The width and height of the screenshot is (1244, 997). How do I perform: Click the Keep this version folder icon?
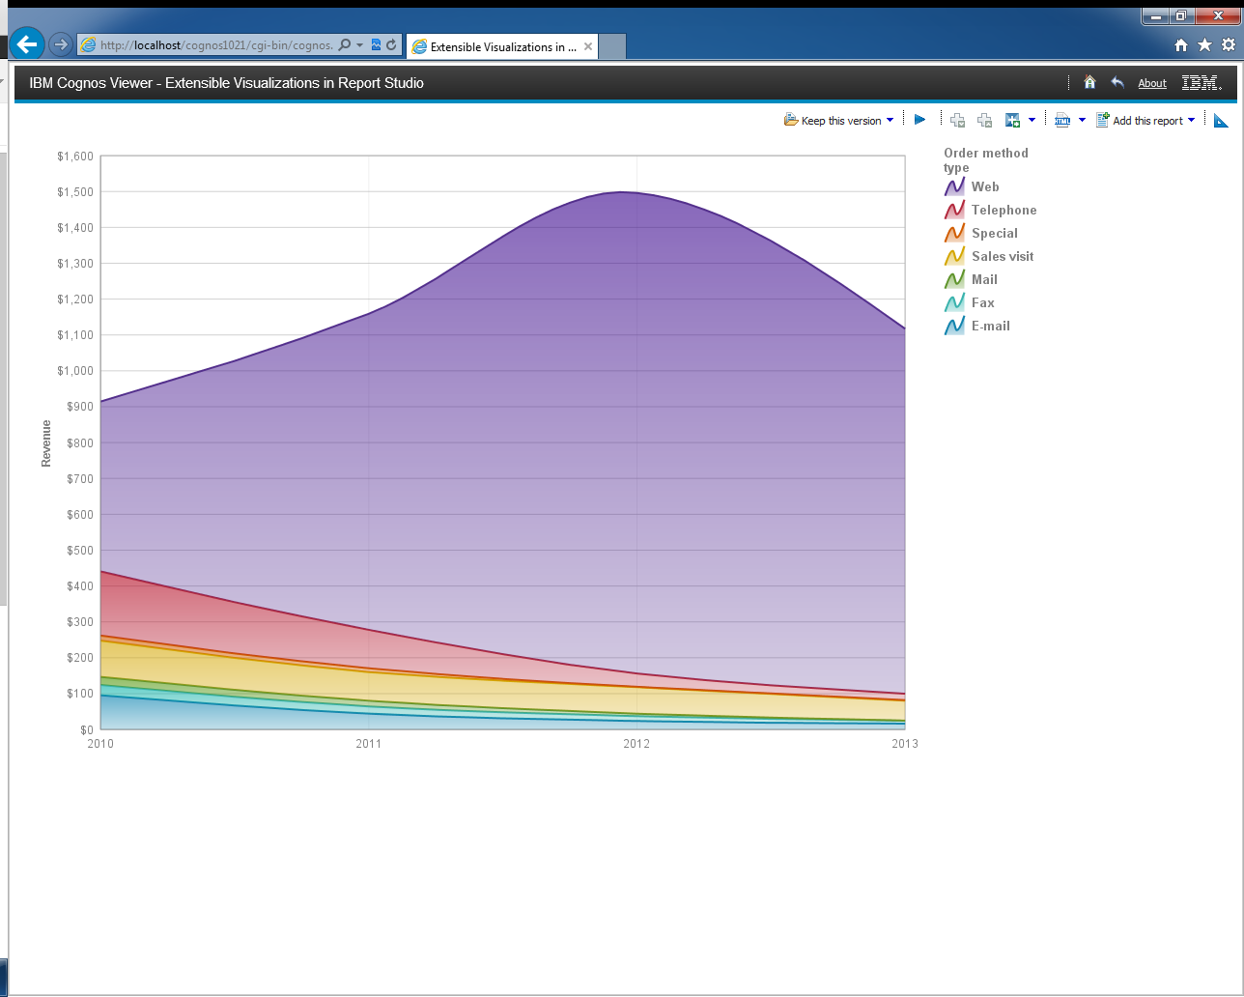coord(791,120)
